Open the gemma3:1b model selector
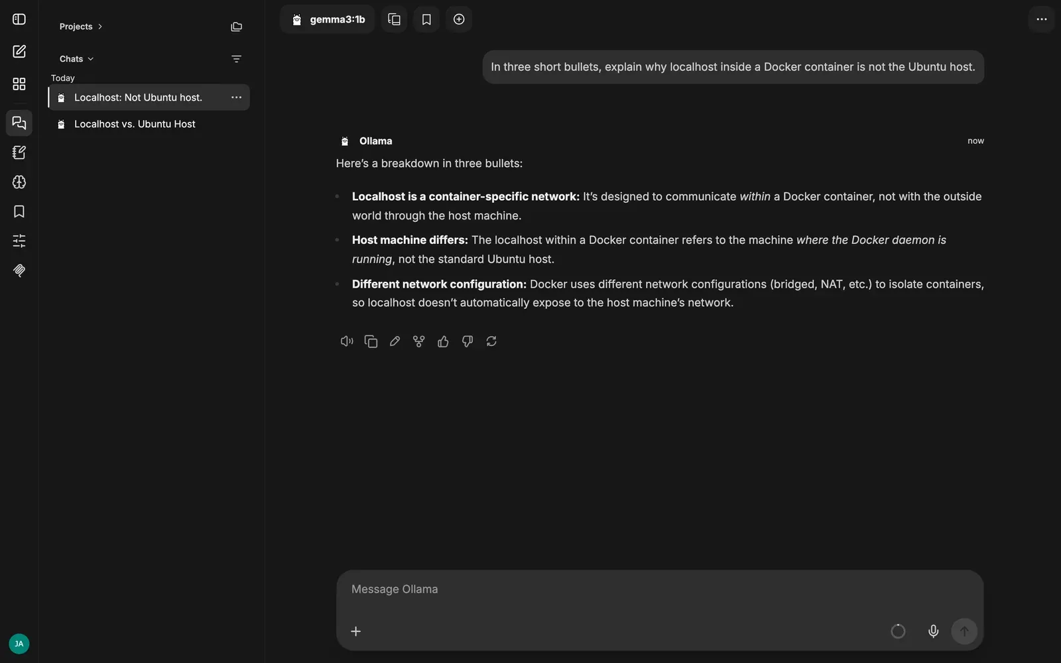Viewport: 1061px width, 663px height. click(x=328, y=19)
